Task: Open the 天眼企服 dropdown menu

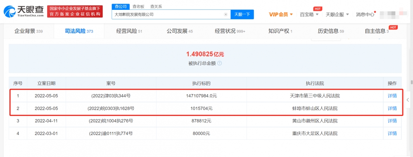Action: (x=337, y=14)
